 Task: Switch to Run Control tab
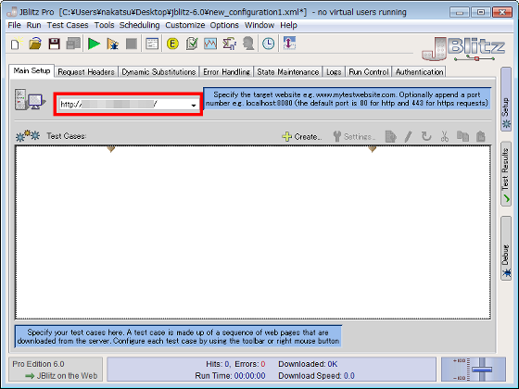369,72
